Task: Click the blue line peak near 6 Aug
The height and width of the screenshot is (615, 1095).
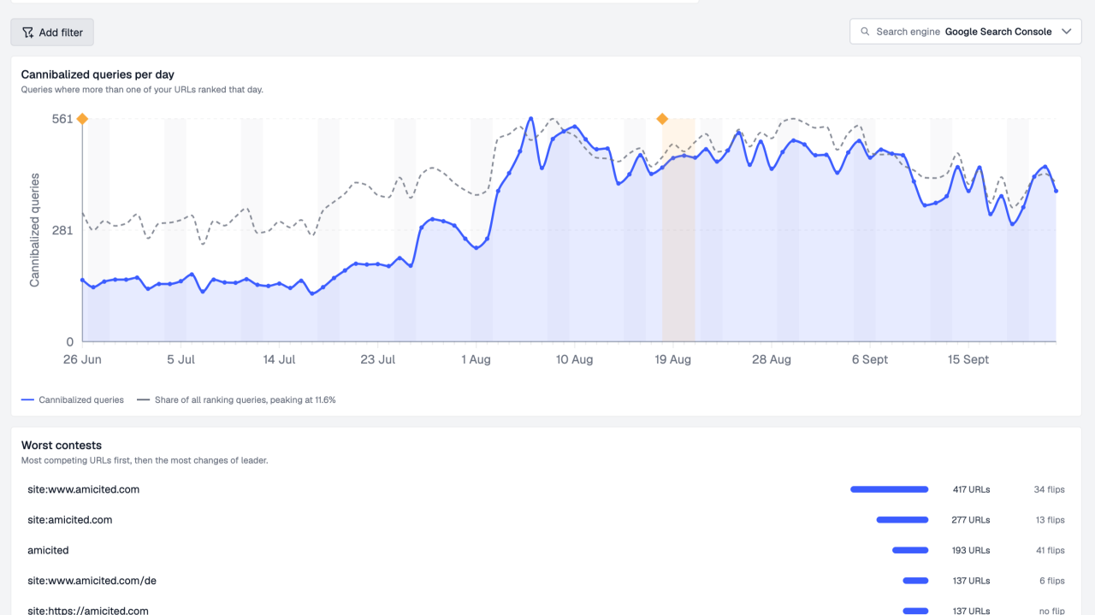Action: (530, 119)
